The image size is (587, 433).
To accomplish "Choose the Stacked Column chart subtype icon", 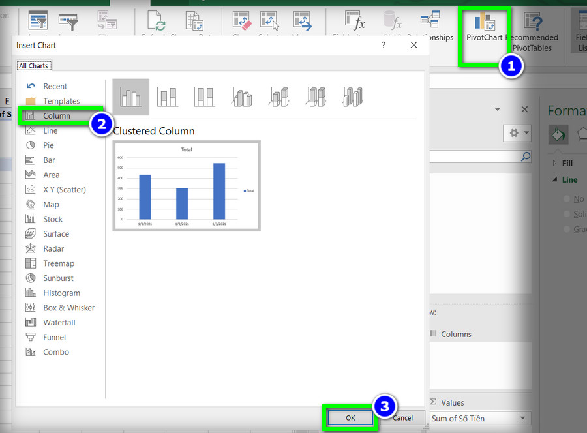I will 168,97.
